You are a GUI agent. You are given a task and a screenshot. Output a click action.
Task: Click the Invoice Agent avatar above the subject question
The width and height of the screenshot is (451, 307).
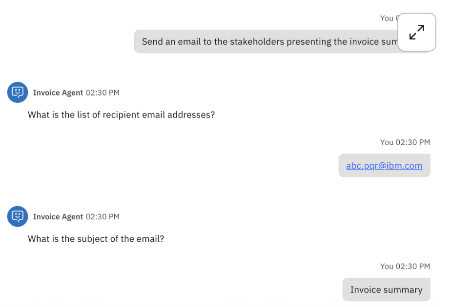tap(18, 216)
